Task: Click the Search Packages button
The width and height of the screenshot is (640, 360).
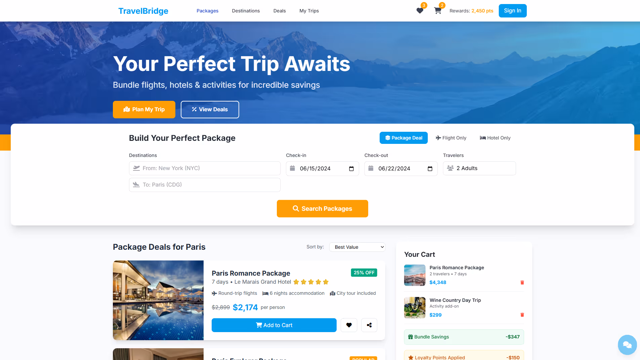Action: 323,209
